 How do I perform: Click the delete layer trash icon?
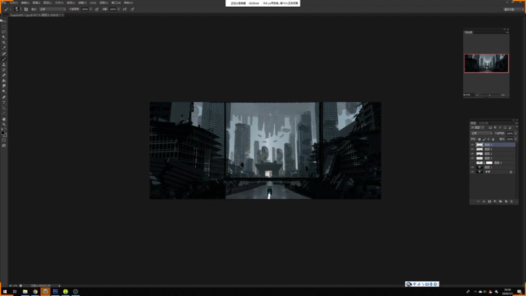coord(512,201)
